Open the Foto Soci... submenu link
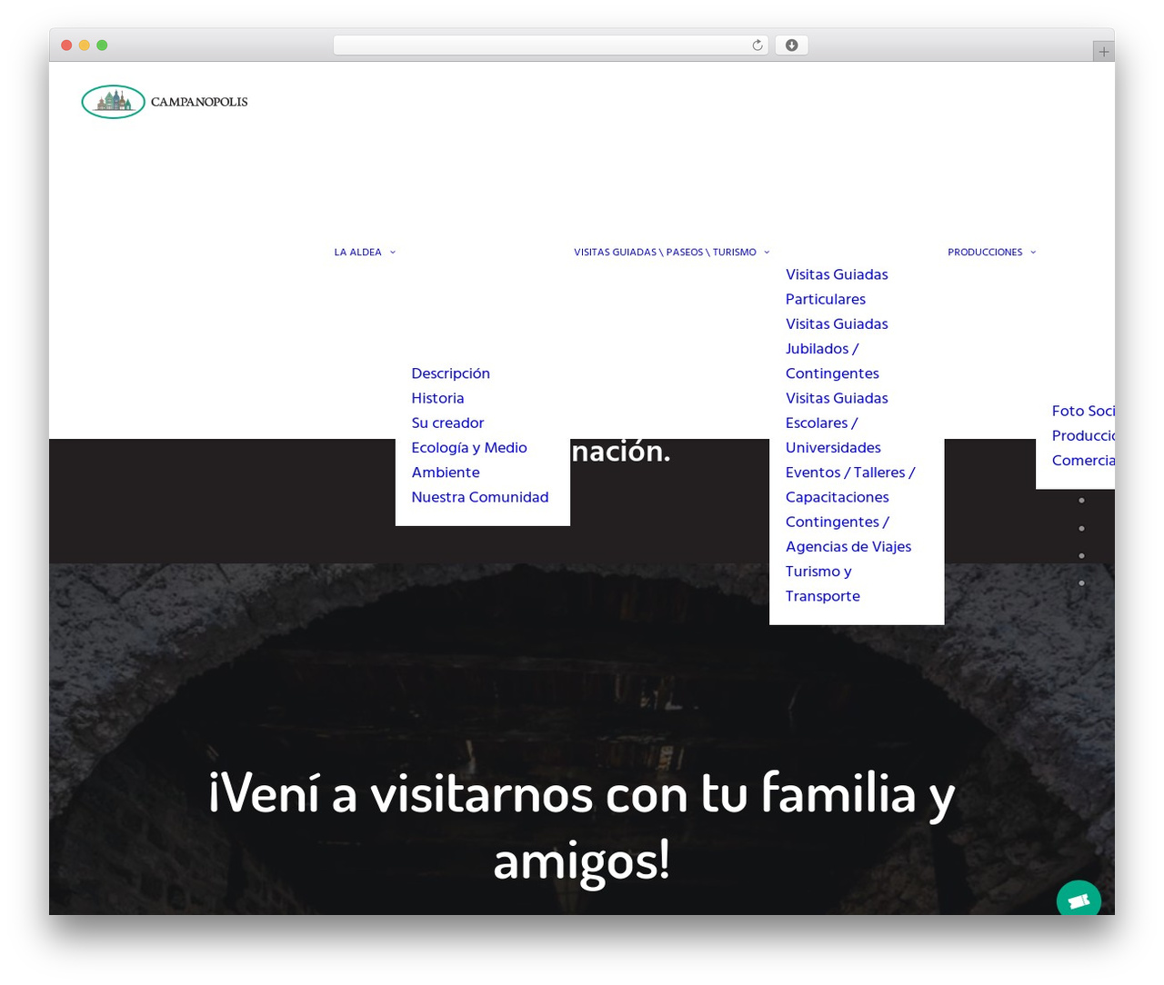Image resolution: width=1164 pixels, height=985 pixels. 1083,411
